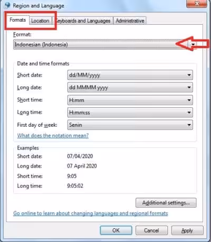This screenshot has width=211, height=242.
Task: Click the example long time 9:05:02
Action: (x=75, y=186)
